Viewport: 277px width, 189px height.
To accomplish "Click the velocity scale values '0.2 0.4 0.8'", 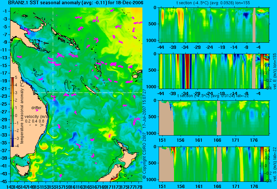I will [x=35, y=121].
